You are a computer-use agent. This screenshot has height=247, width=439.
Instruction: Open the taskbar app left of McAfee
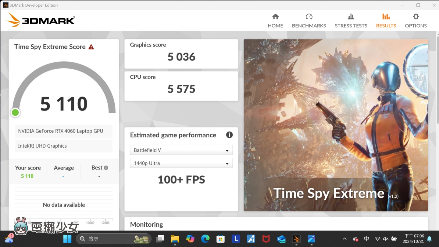[x=251, y=239]
